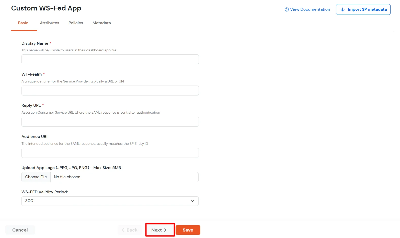Screen dimensions: 400x238
Task: Save the Custom WS-Fed App
Action: 188,230
